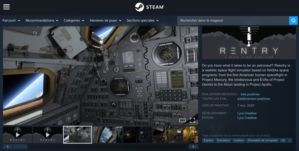Expand the Parcourir dropdown
Viewport: 299px width, 151px height.
tap(11, 20)
